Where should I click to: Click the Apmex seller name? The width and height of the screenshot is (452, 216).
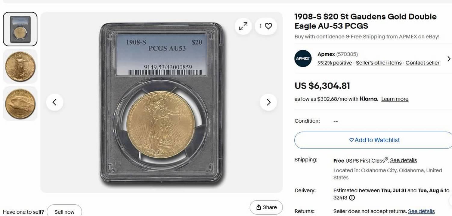pyautogui.click(x=326, y=54)
